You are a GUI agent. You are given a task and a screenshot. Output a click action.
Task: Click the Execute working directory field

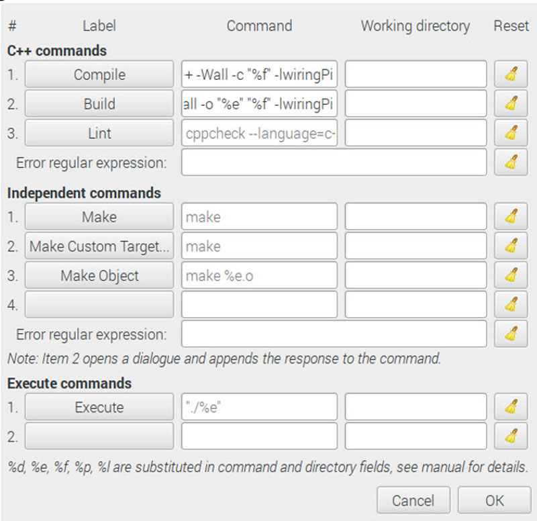(x=415, y=407)
